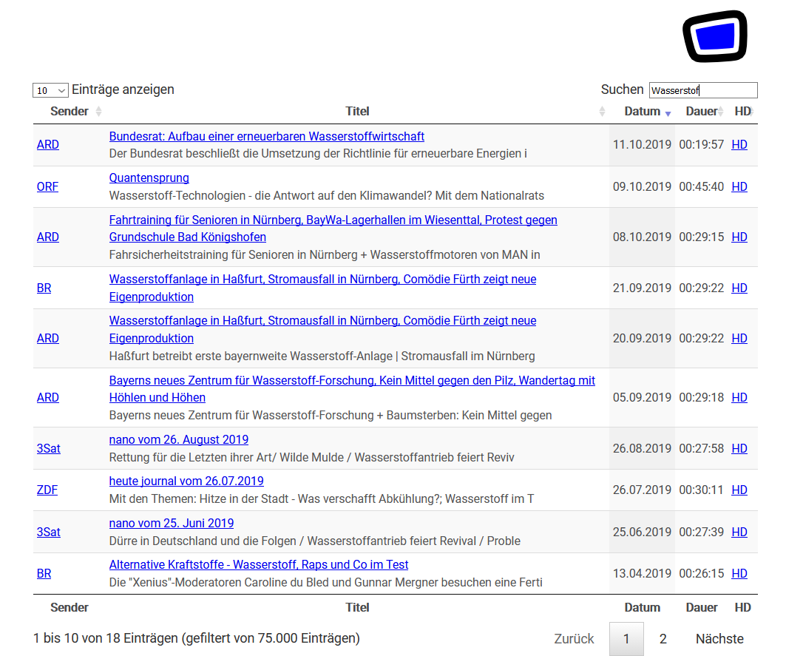The image size is (786, 656).
Task: Go to previous page with Zurück
Action: tap(574, 638)
